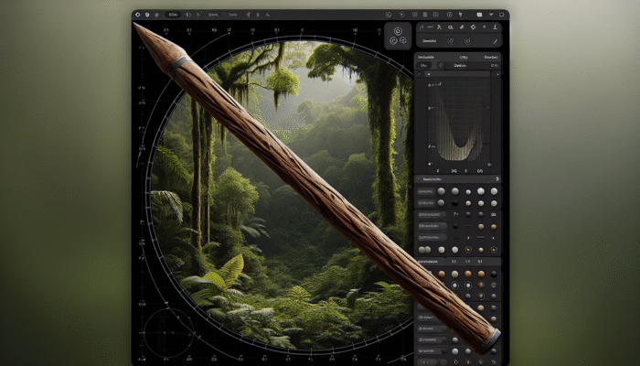
Task: Click the circular rotate icon above the canvas
Action: tap(399, 32)
